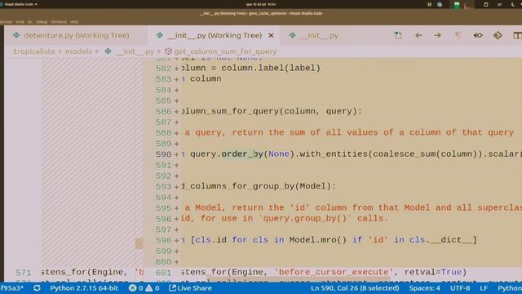The width and height of the screenshot is (522, 294).
Task: Open the View menu
Action: 20,22
